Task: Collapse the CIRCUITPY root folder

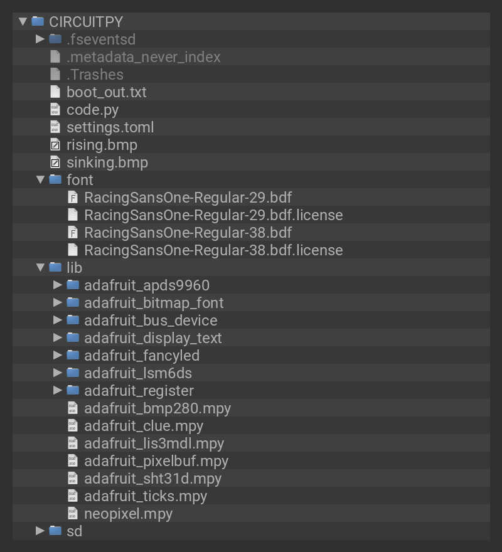Action: [23, 21]
